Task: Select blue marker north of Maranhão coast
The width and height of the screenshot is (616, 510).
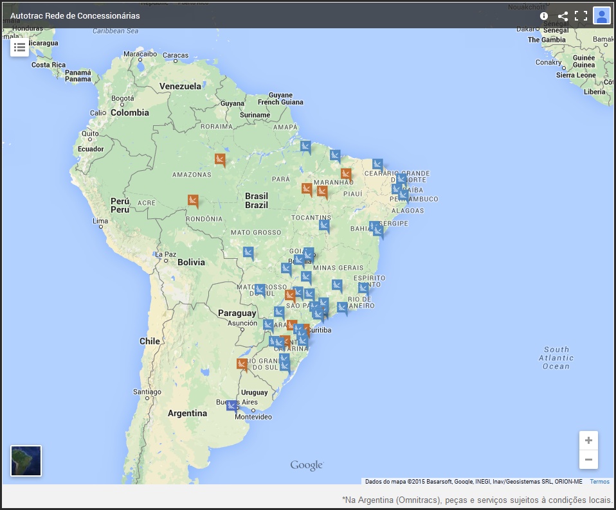Action: (x=335, y=155)
